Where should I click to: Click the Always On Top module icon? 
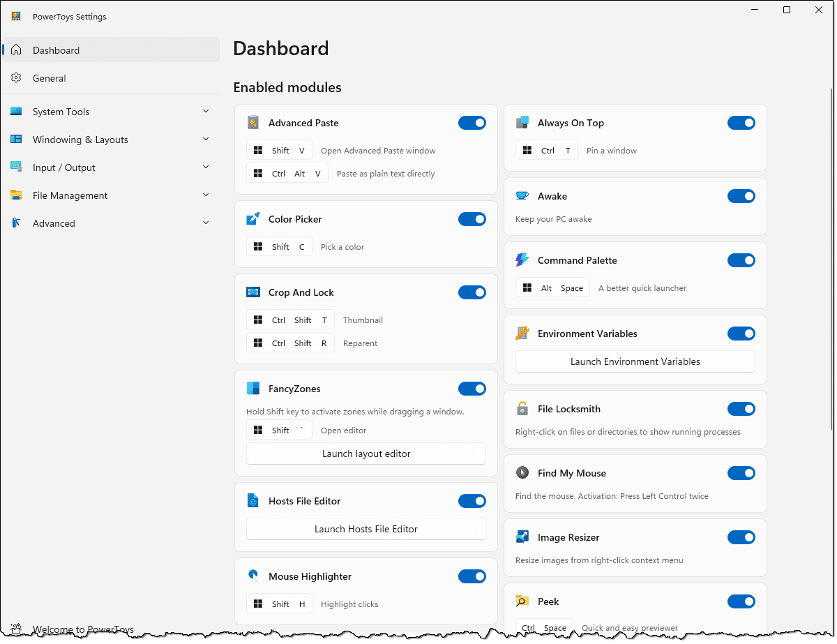tap(522, 123)
